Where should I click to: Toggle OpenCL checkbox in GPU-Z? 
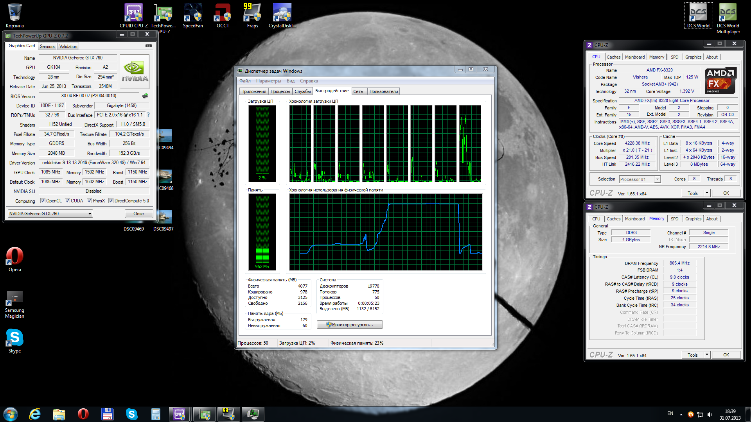[43, 201]
